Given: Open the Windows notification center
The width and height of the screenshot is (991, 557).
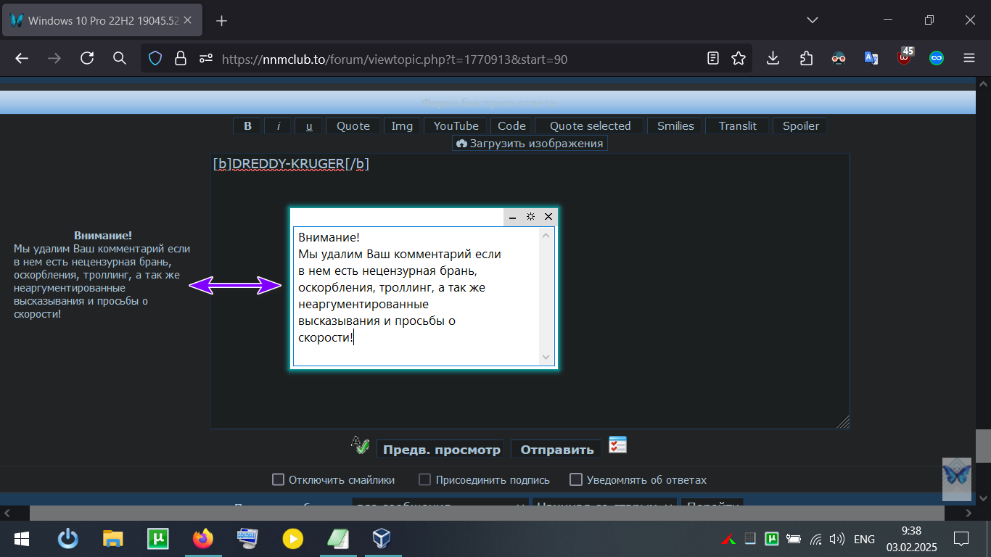Looking at the screenshot, I should coord(961,539).
